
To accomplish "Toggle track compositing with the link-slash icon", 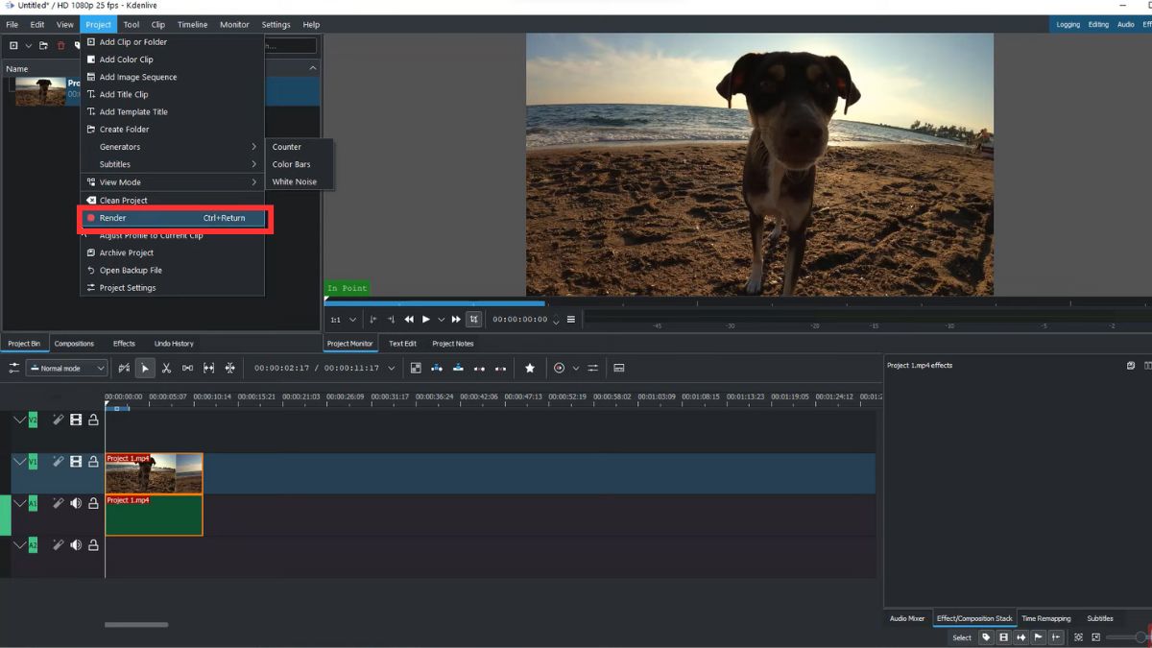I will [x=124, y=368].
